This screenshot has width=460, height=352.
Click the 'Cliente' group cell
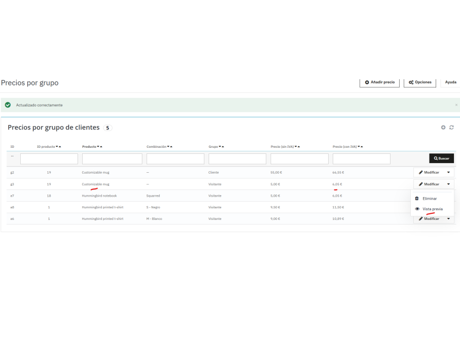click(214, 173)
